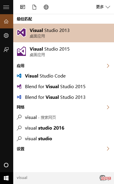Search the web for visual
This screenshot has height=184, width=114.
64,117
